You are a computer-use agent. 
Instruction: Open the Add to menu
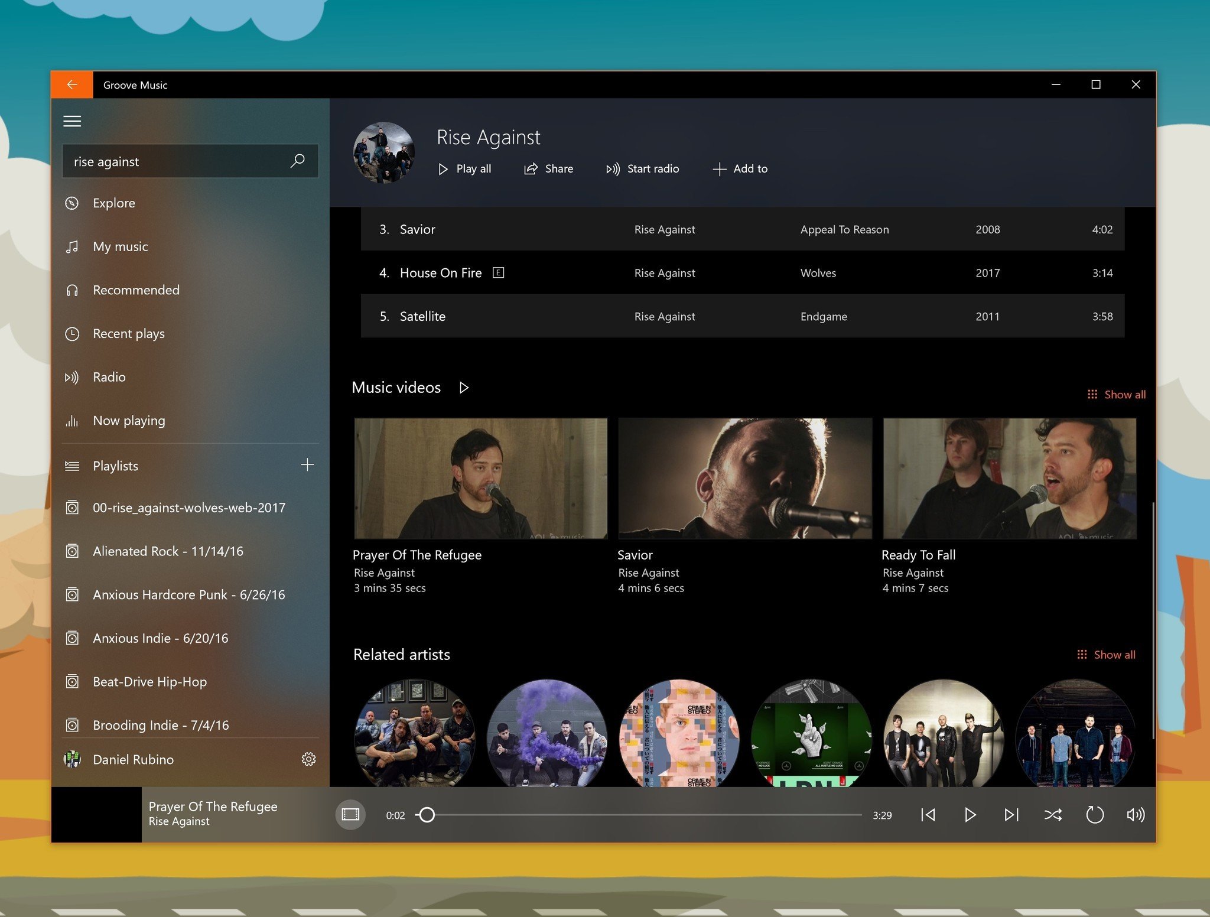click(740, 169)
